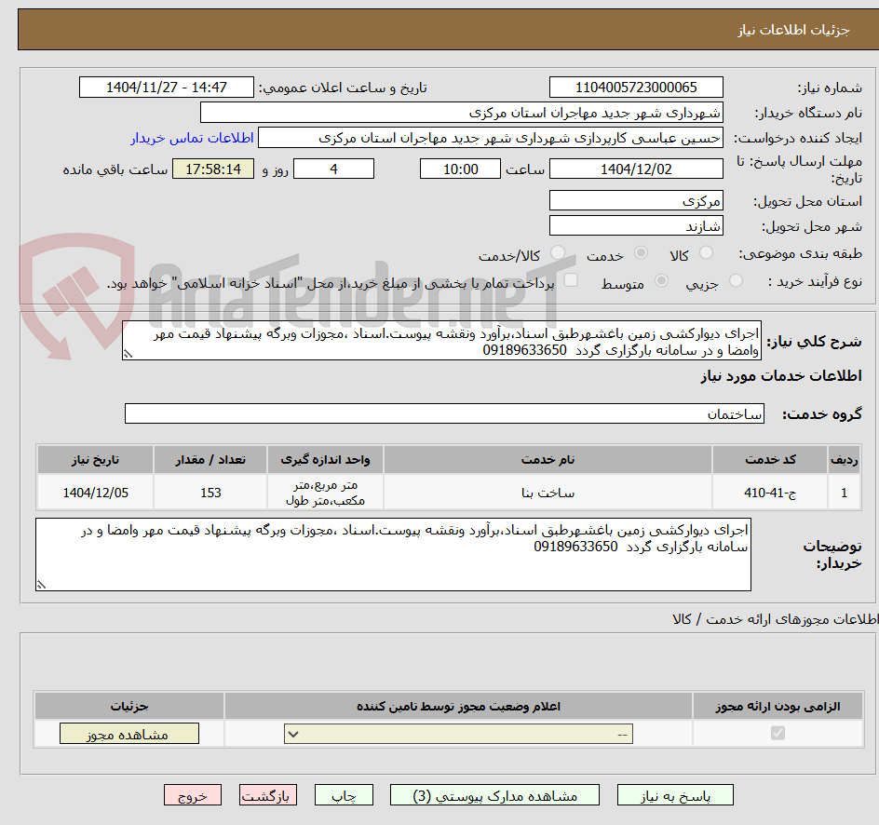
Task: Click the resize handle of توضیحات خریدار
Action: 41,585
